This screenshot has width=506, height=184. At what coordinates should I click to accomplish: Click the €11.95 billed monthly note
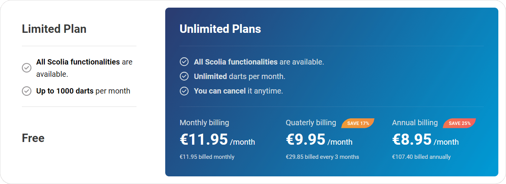[207, 157]
